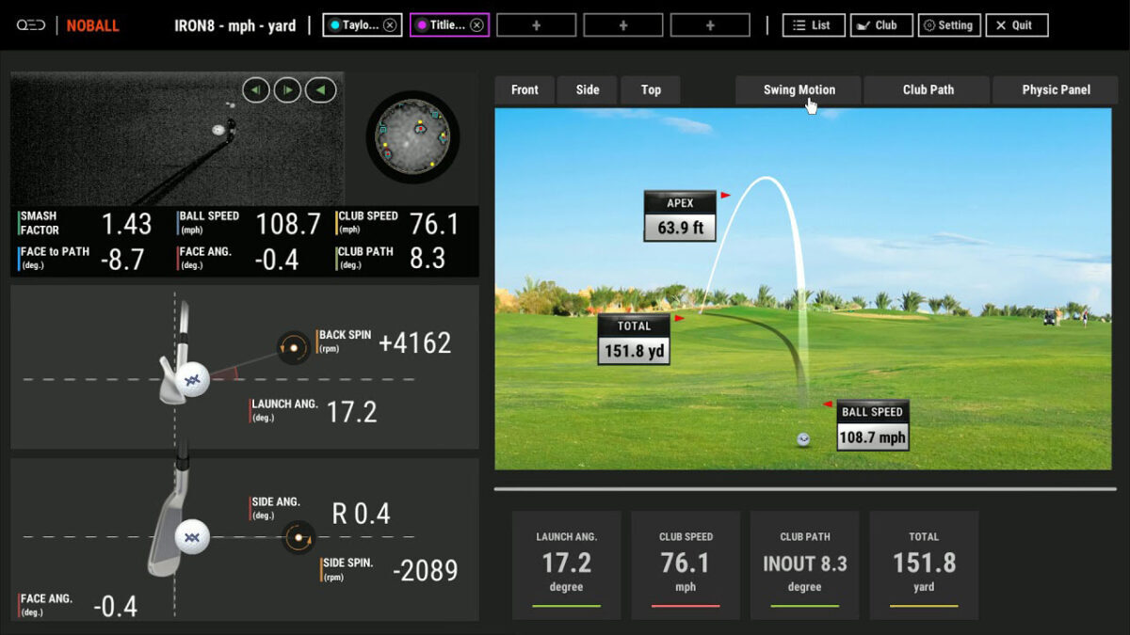The width and height of the screenshot is (1130, 635).
Task: Click the ball spin dimple-map thumbnail
Action: coord(412,137)
